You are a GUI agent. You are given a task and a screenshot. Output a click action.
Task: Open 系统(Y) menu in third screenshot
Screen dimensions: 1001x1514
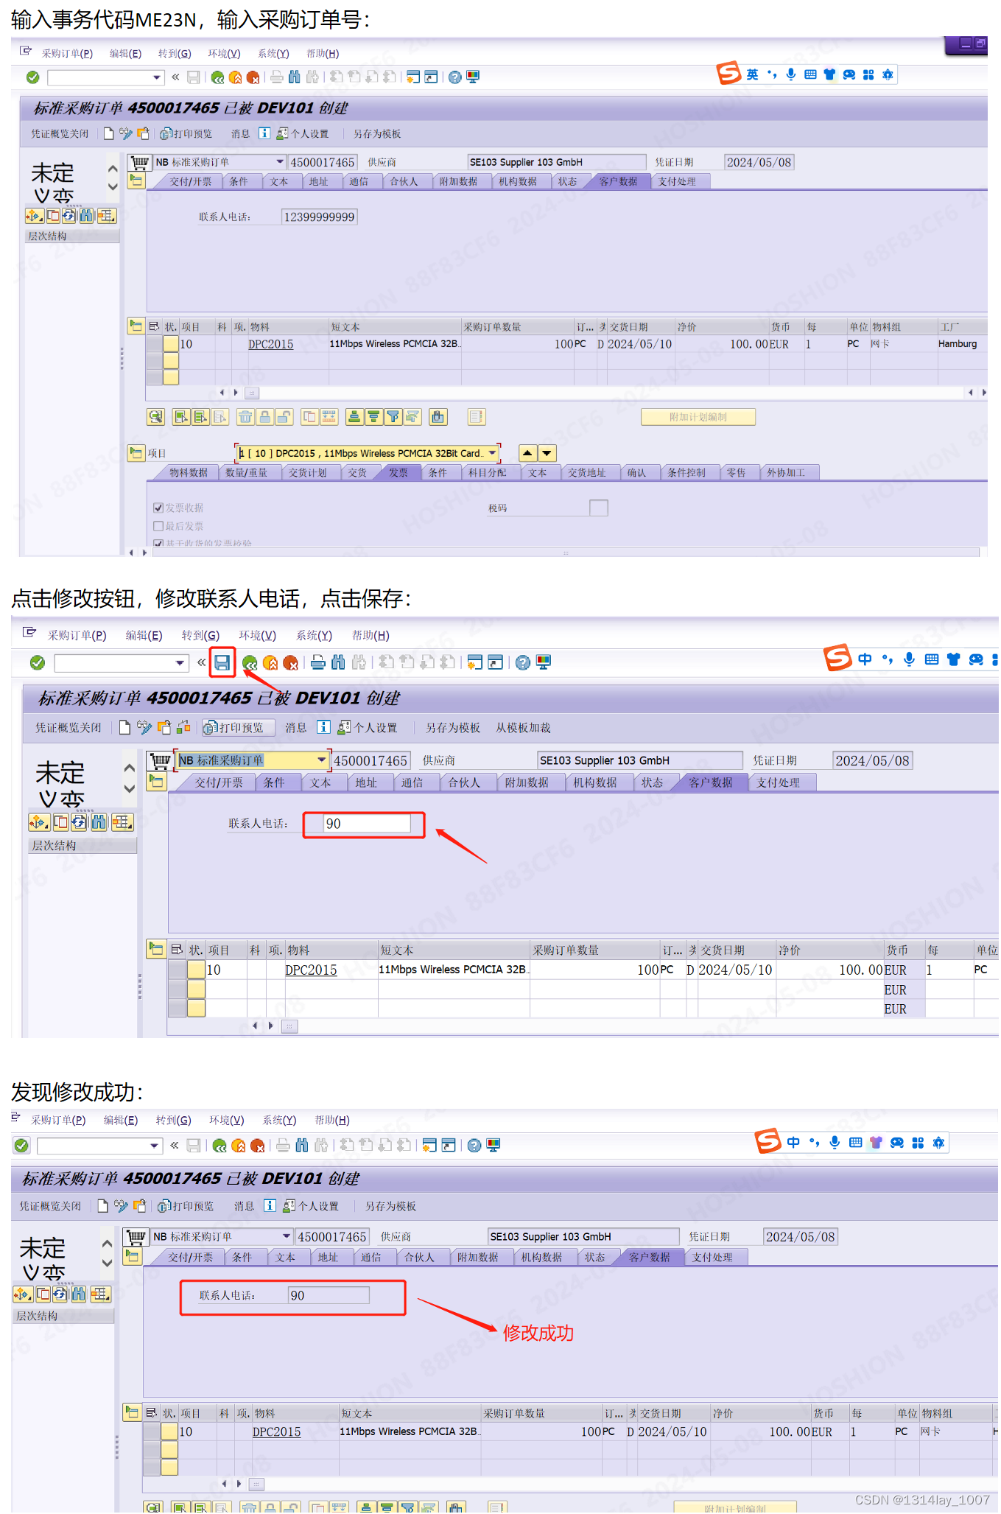(x=279, y=1120)
